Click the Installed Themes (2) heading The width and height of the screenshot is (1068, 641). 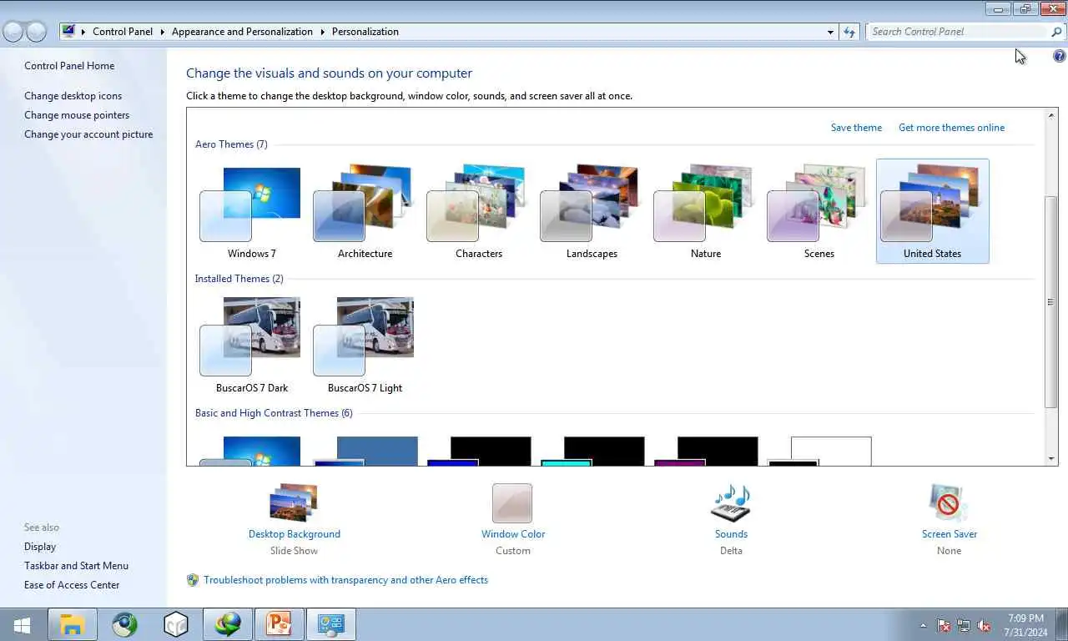239,279
